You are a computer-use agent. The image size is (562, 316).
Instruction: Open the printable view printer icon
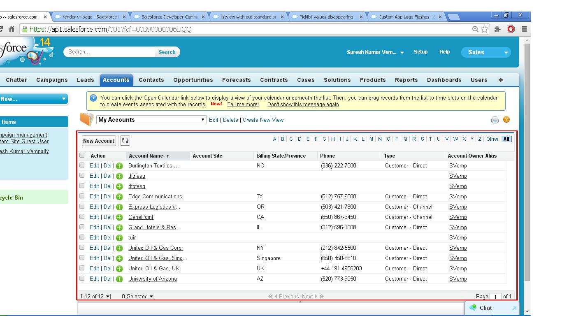click(x=495, y=120)
